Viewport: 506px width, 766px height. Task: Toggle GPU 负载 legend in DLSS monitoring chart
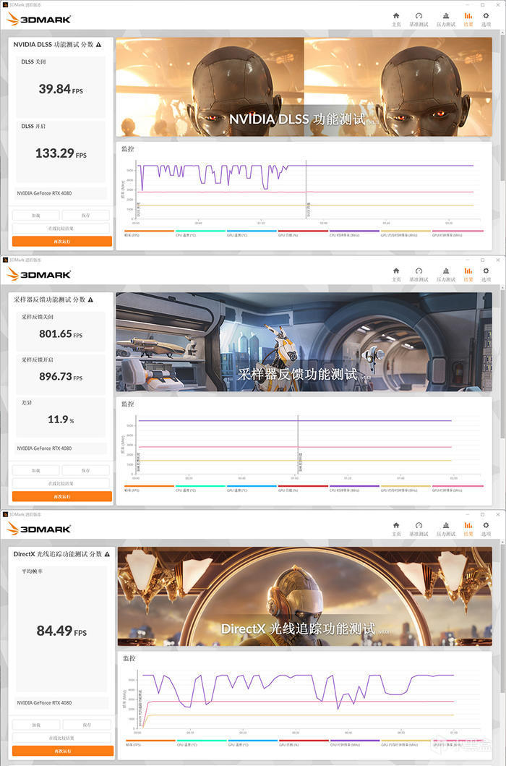point(303,234)
